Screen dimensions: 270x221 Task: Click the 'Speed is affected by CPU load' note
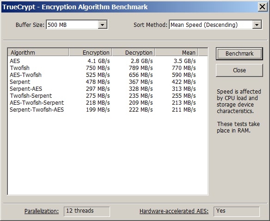tap(239, 101)
